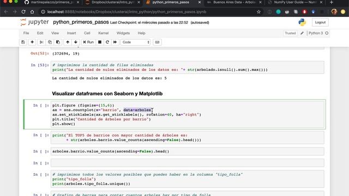This screenshot has height=196, width=349.
Task: Click the 'La cantidad de nulos eliminados' output text
Action: pos(109,78)
